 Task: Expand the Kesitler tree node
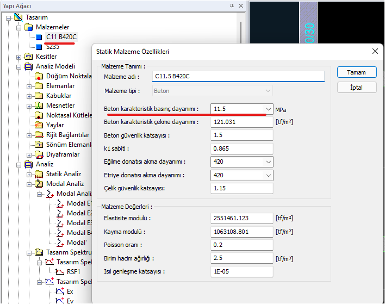19,57
